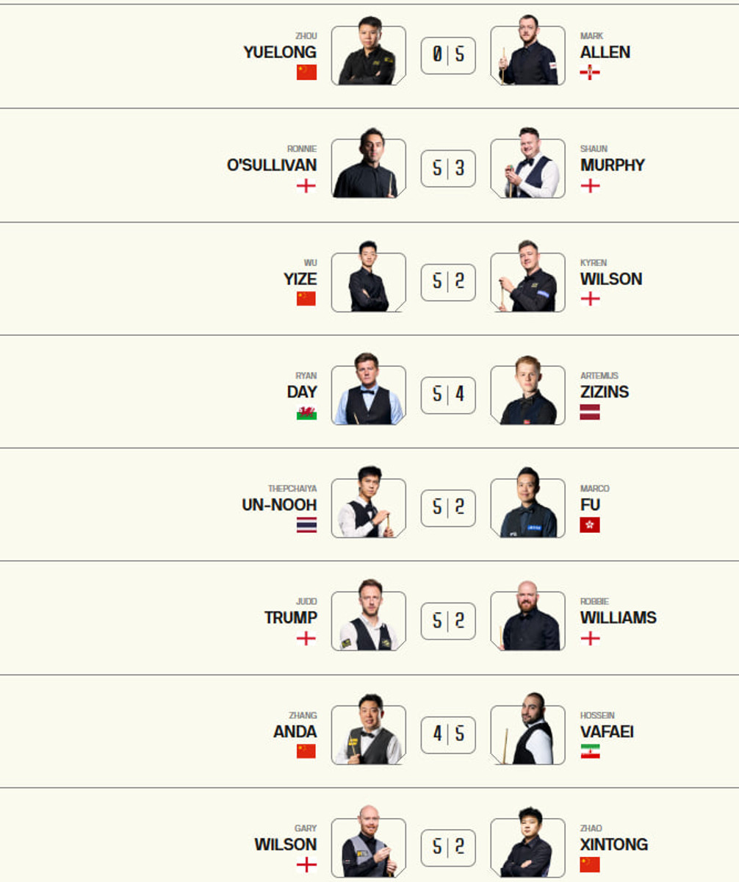The image size is (739, 882).
Task: Click Northern Ireland flag under Mark Allen
Action: pyautogui.click(x=590, y=72)
